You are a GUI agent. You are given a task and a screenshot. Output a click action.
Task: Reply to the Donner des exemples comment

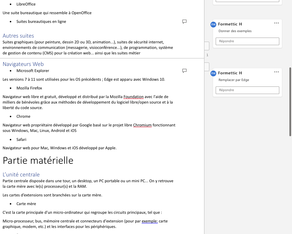tap(247, 41)
